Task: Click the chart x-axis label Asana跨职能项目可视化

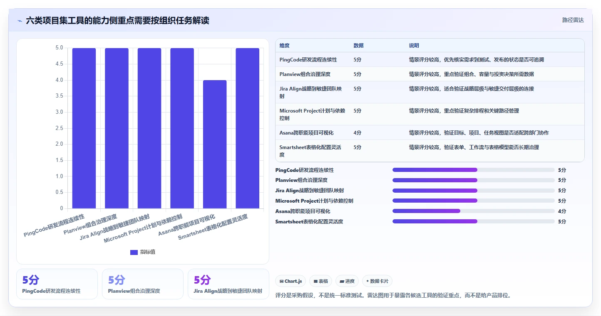Action: tap(186, 225)
